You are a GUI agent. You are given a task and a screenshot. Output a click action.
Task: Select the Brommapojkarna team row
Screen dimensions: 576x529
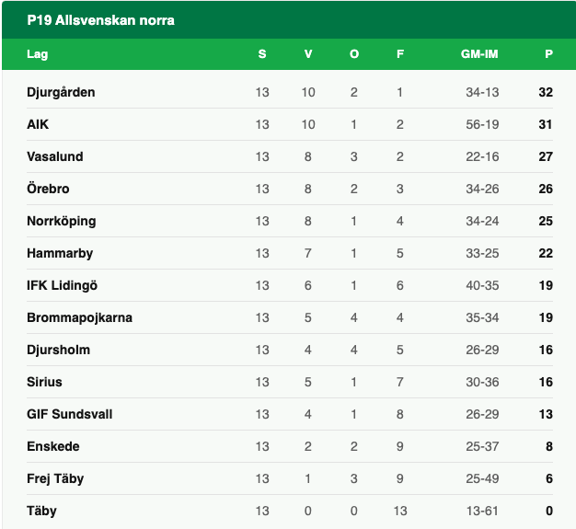(79, 317)
